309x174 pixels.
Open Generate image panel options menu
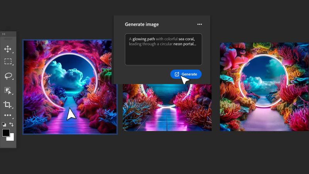(199, 24)
